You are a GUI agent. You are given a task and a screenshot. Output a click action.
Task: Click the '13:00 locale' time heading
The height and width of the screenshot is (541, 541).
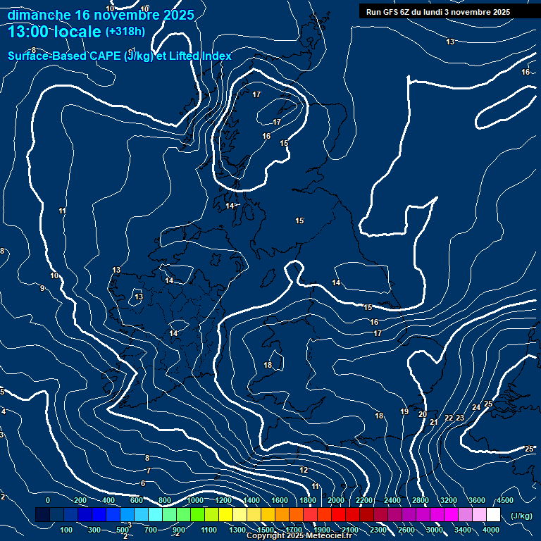point(54,32)
